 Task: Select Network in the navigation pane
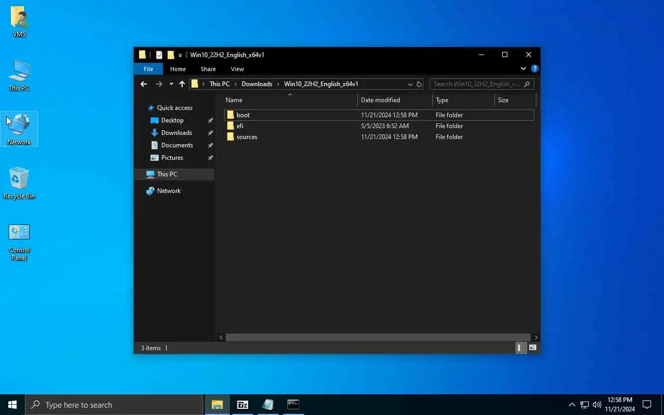[x=169, y=191]
